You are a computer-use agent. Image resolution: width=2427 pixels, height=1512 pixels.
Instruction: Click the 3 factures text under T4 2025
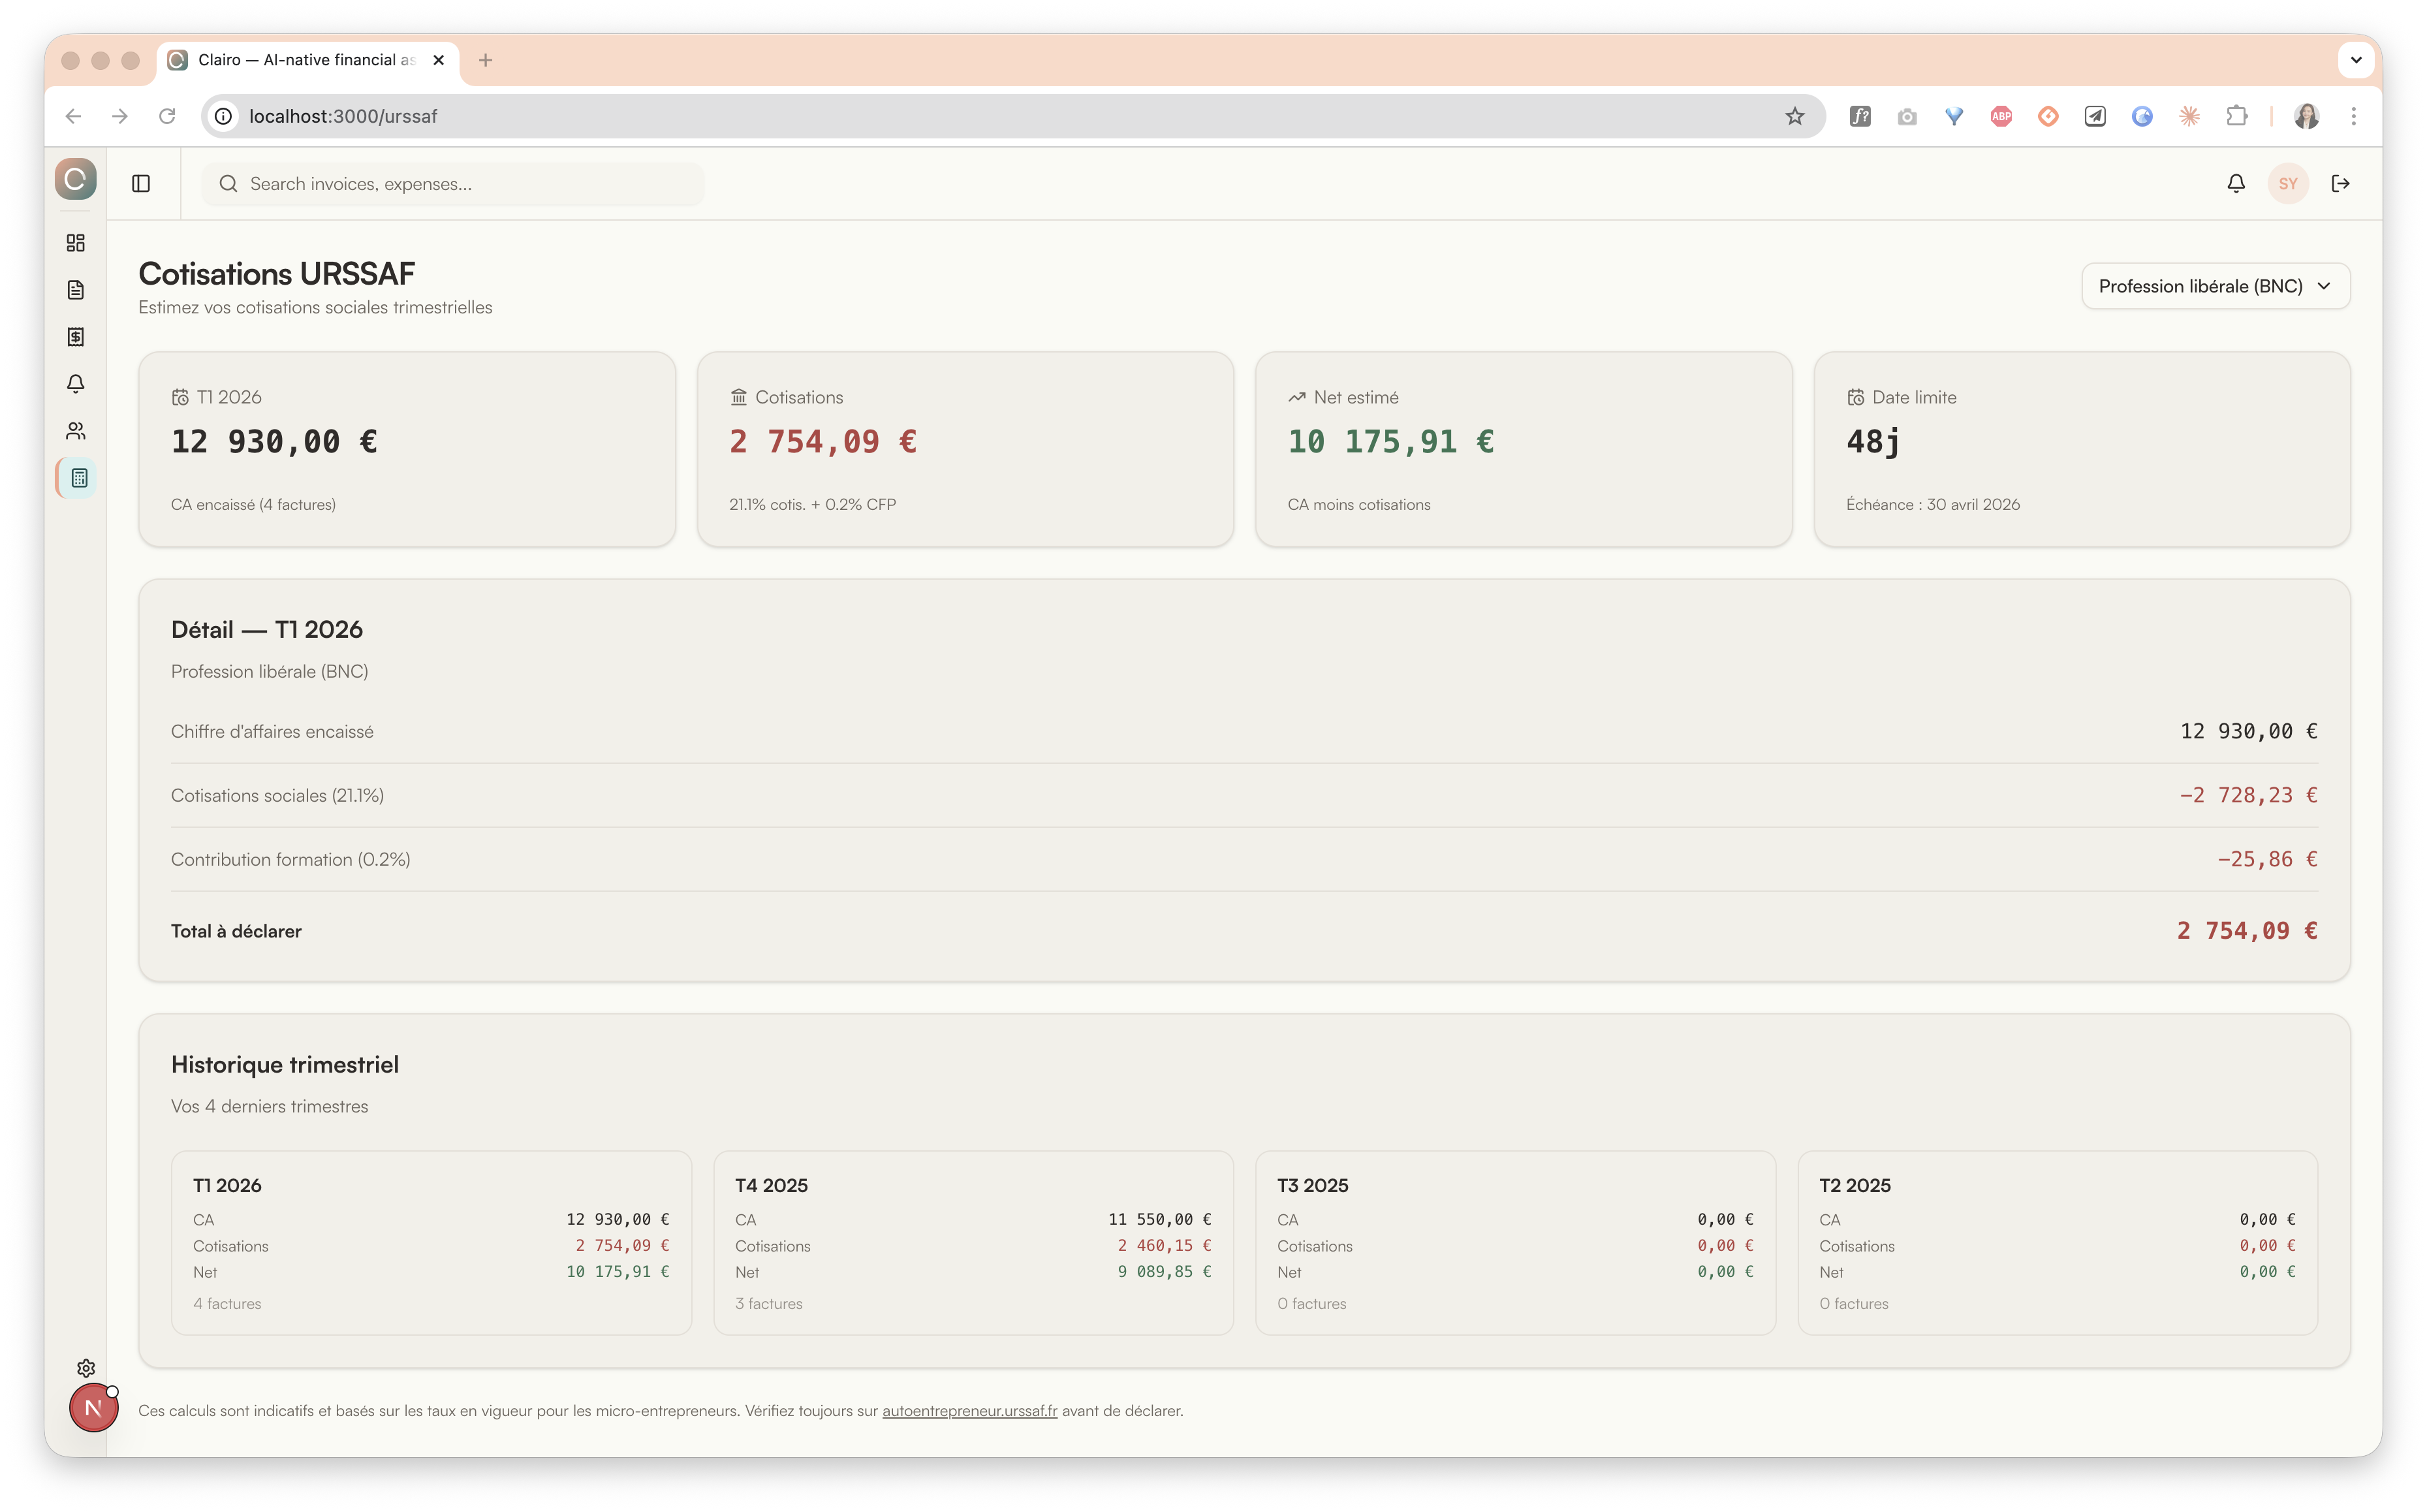coord(769,1304)
